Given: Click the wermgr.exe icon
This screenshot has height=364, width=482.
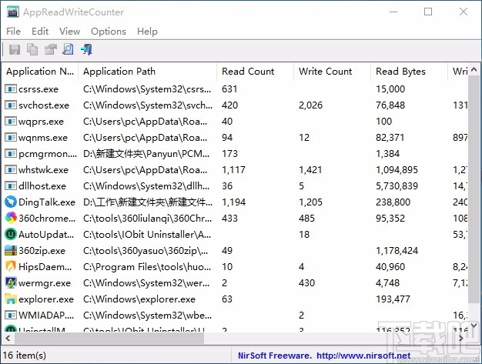Looking at the screenshot, I should pyautogui.click(x=11, y=282).
